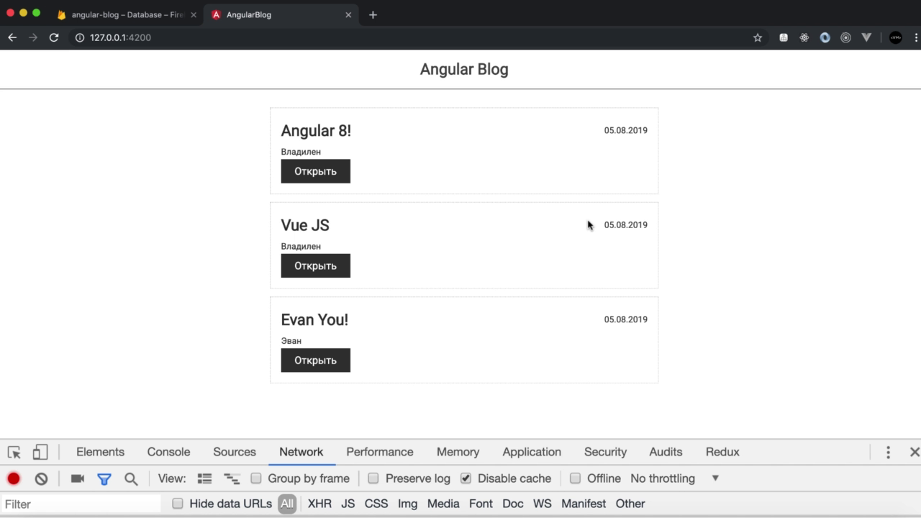Filter requests by WS

pyautogui.click(x=543, y=504)
